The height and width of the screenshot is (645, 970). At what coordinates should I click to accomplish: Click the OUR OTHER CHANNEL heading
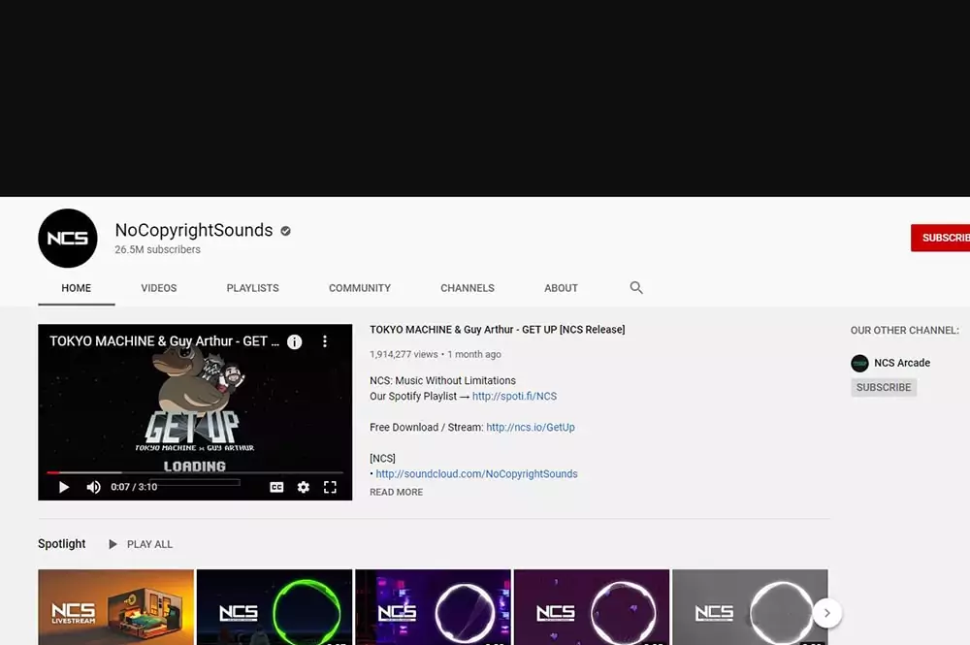coord(904,330)
